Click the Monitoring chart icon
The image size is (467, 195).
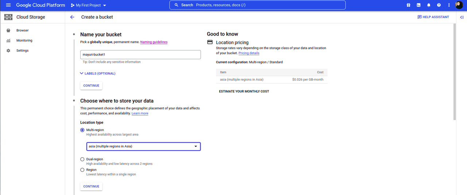coord(8,41)
